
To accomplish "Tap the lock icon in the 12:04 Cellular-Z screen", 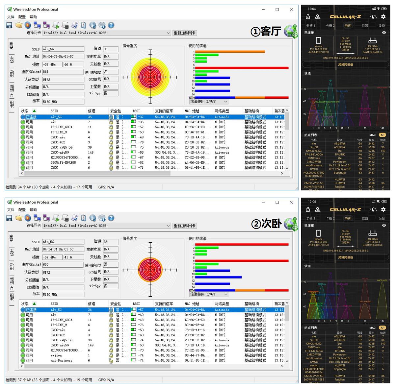I will [x=308, y=16].
